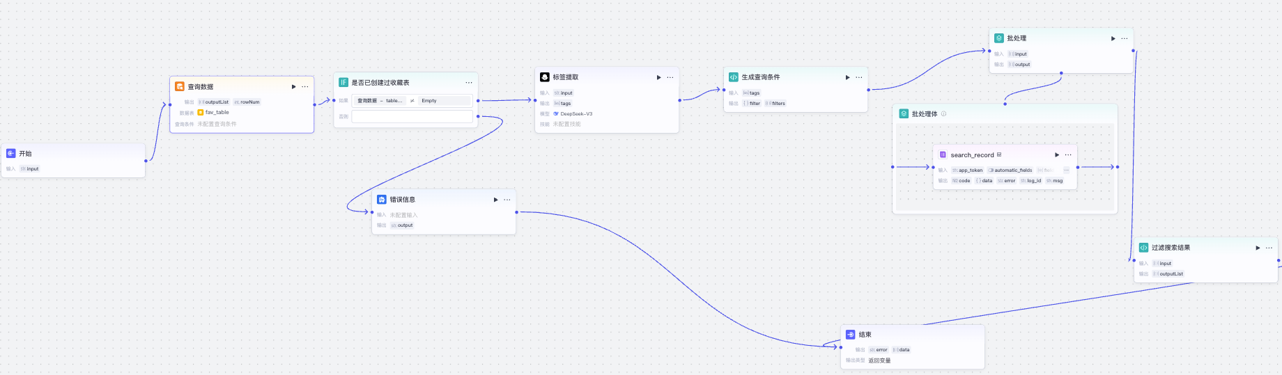The width and height of the screenshot is (1282, 375).
Task: Click the tags output in 标签提取 node
Action: click(562, 103)
